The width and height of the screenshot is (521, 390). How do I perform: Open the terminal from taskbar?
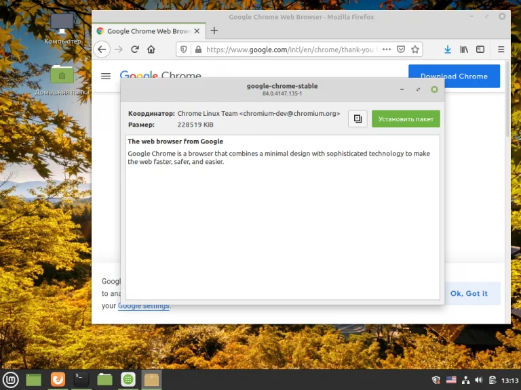pos(81,379)
